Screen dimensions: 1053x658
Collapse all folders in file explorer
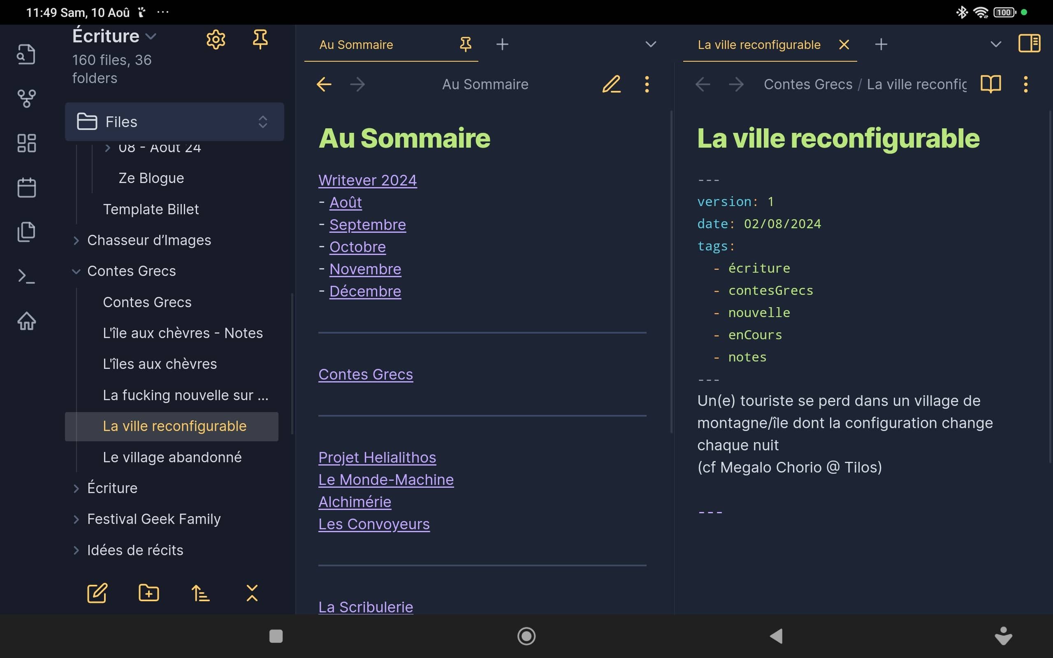coord(252,593)
